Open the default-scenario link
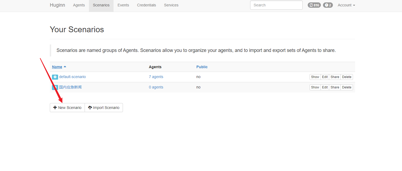This screenshot has height=171, width=402. click(72, 77)
